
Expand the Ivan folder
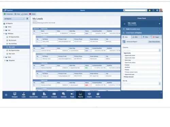pyautogui.click(x=4, y=30)
